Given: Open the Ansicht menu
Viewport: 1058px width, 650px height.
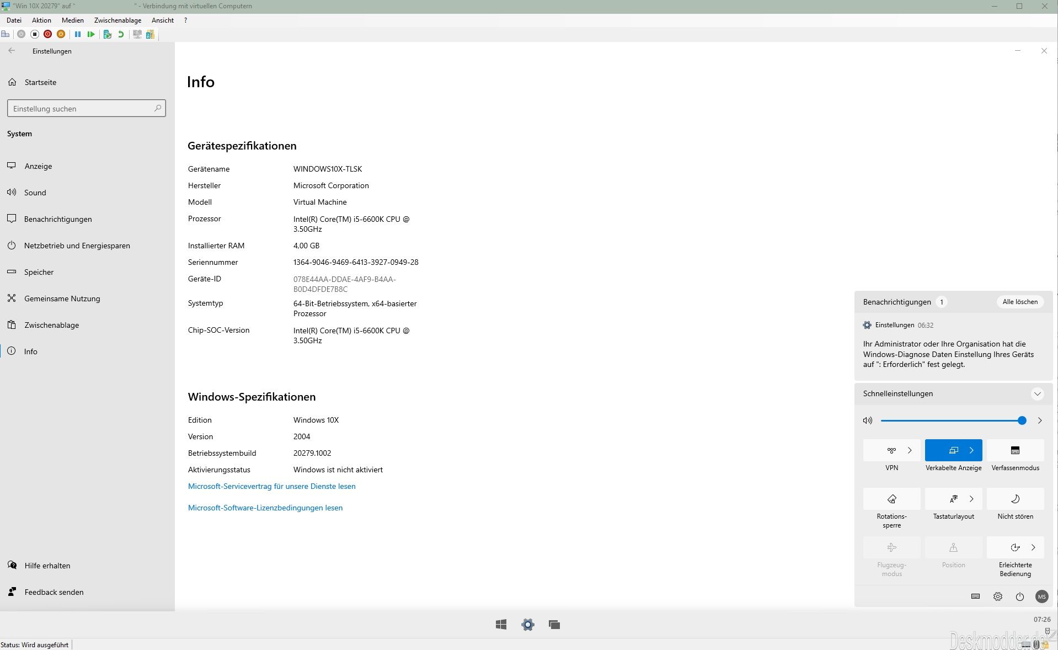Looking at the screenshot, I should pyautogui.click(x=163, y=20).
